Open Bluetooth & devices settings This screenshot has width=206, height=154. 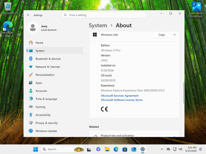pyautogui.click(x=55, y=59)
